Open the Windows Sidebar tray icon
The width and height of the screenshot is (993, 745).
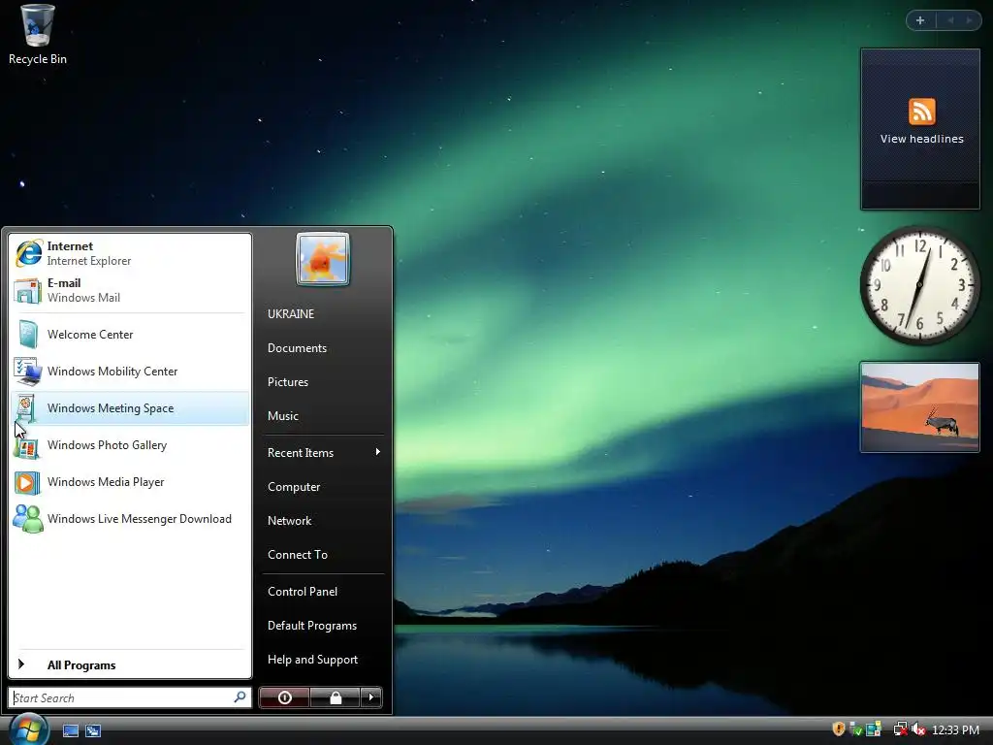874,729
